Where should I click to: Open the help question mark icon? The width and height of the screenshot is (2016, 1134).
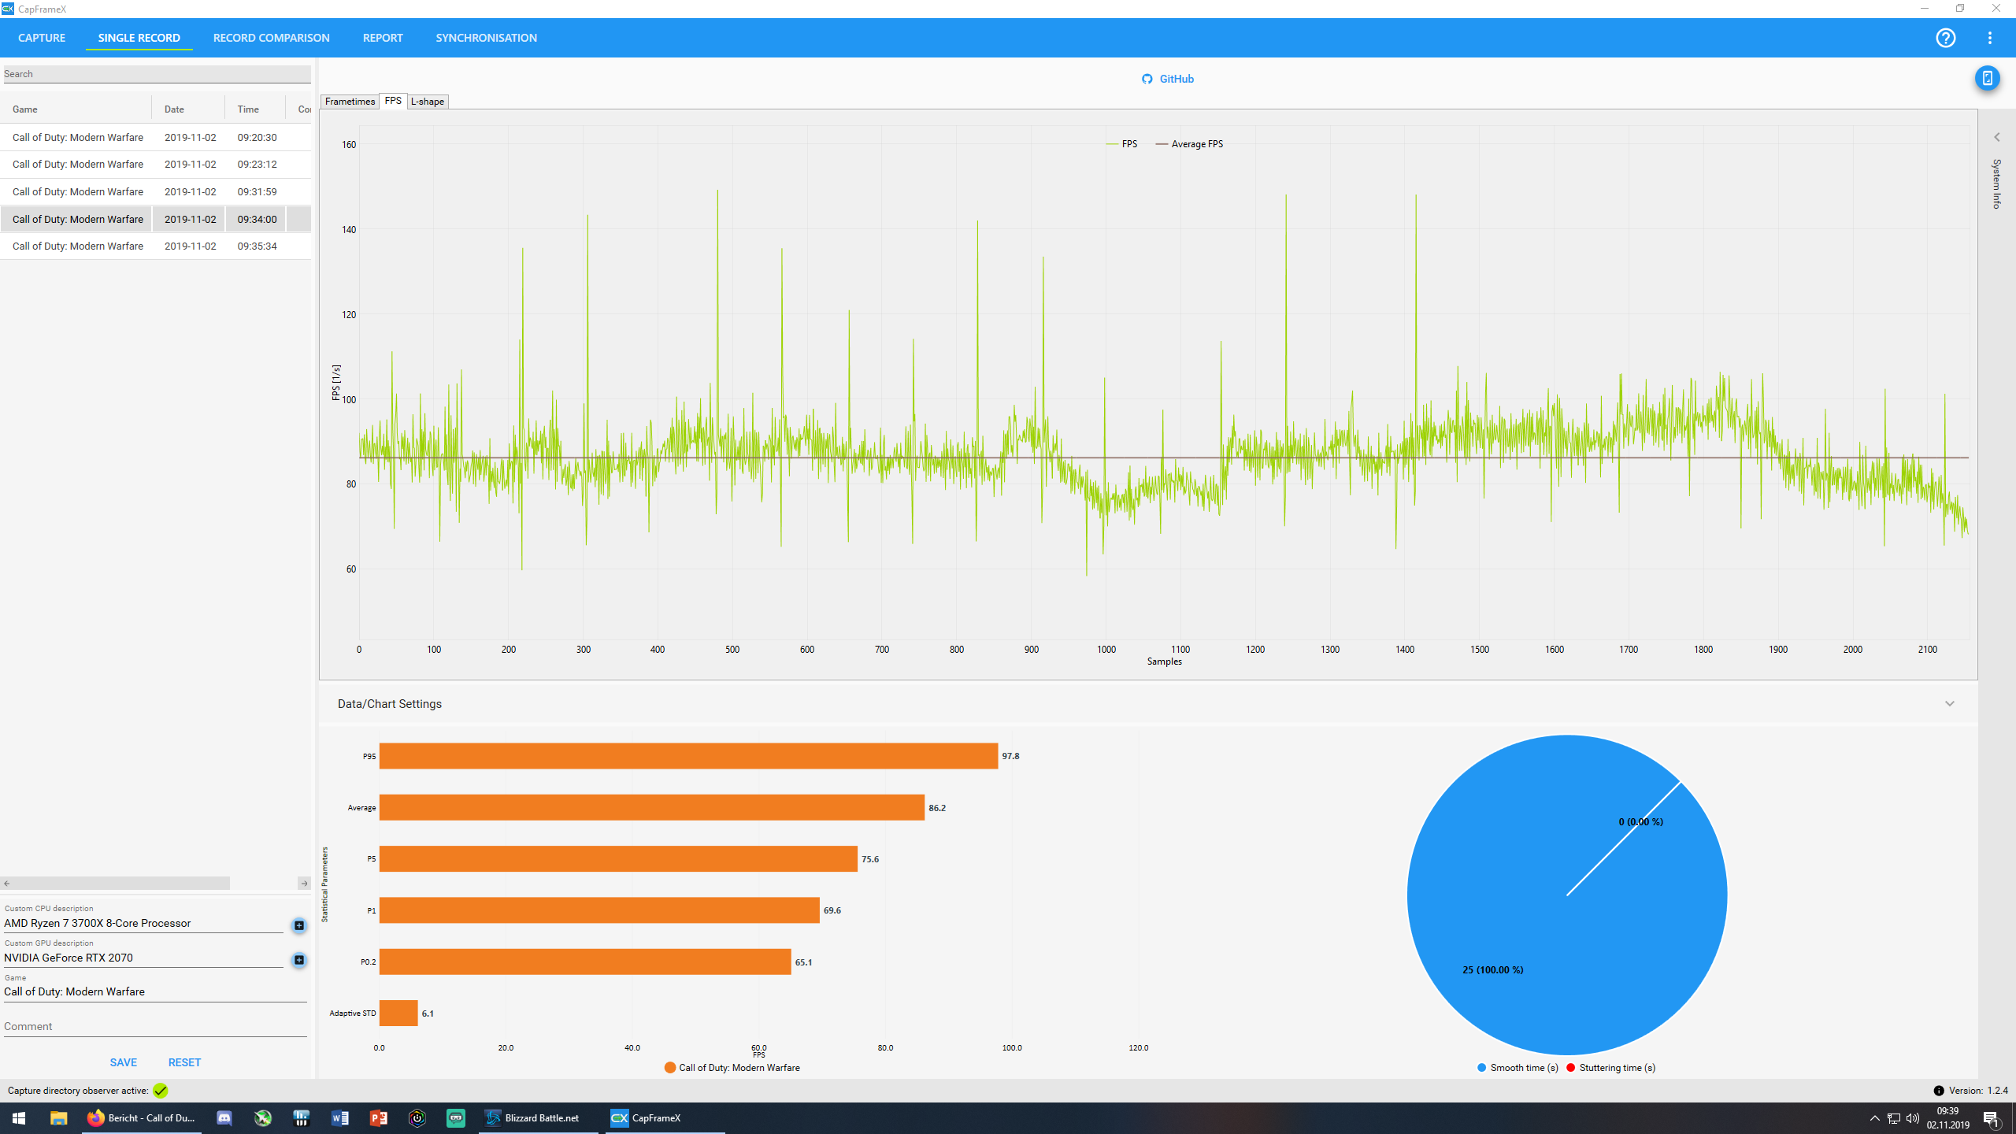pyautogui.click(x=1945, y=38)
